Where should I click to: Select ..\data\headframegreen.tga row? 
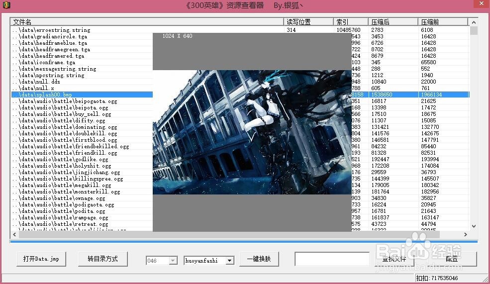pos(82,49)
